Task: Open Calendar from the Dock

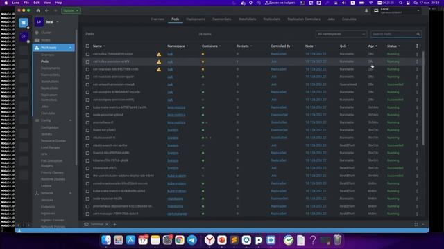Action: tap(143, 240)
